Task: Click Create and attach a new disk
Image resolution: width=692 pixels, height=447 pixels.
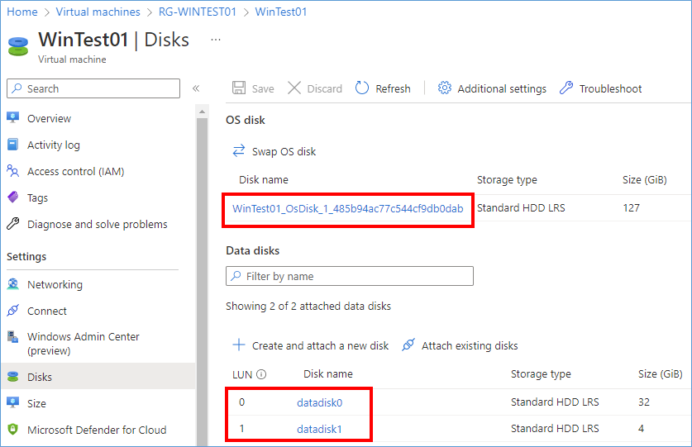Action: [321, 346]
